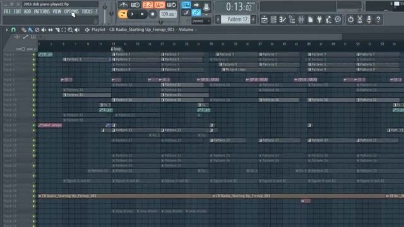Open the PATTERNS menu
This screenshot has width=404, height=227.
pyautogui.click(x=42, y=11)
